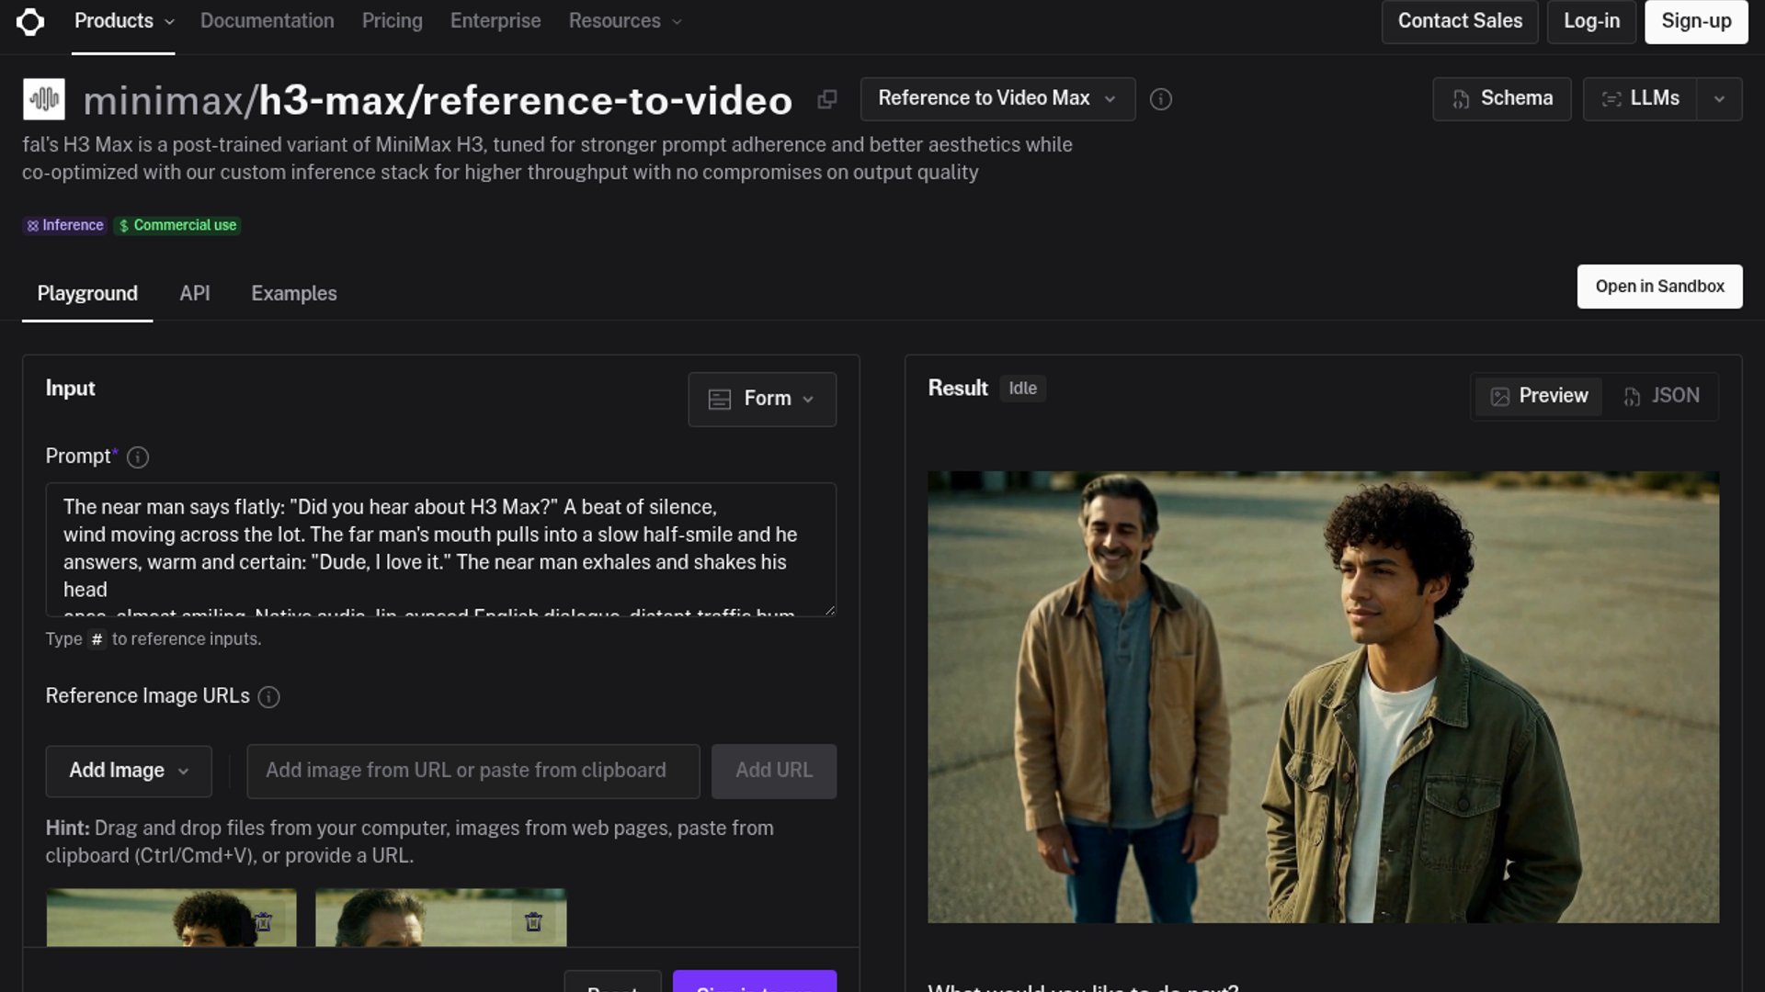Click the fal logo icon
Screen dimensions: 1765x992
[x=30, y=21]
